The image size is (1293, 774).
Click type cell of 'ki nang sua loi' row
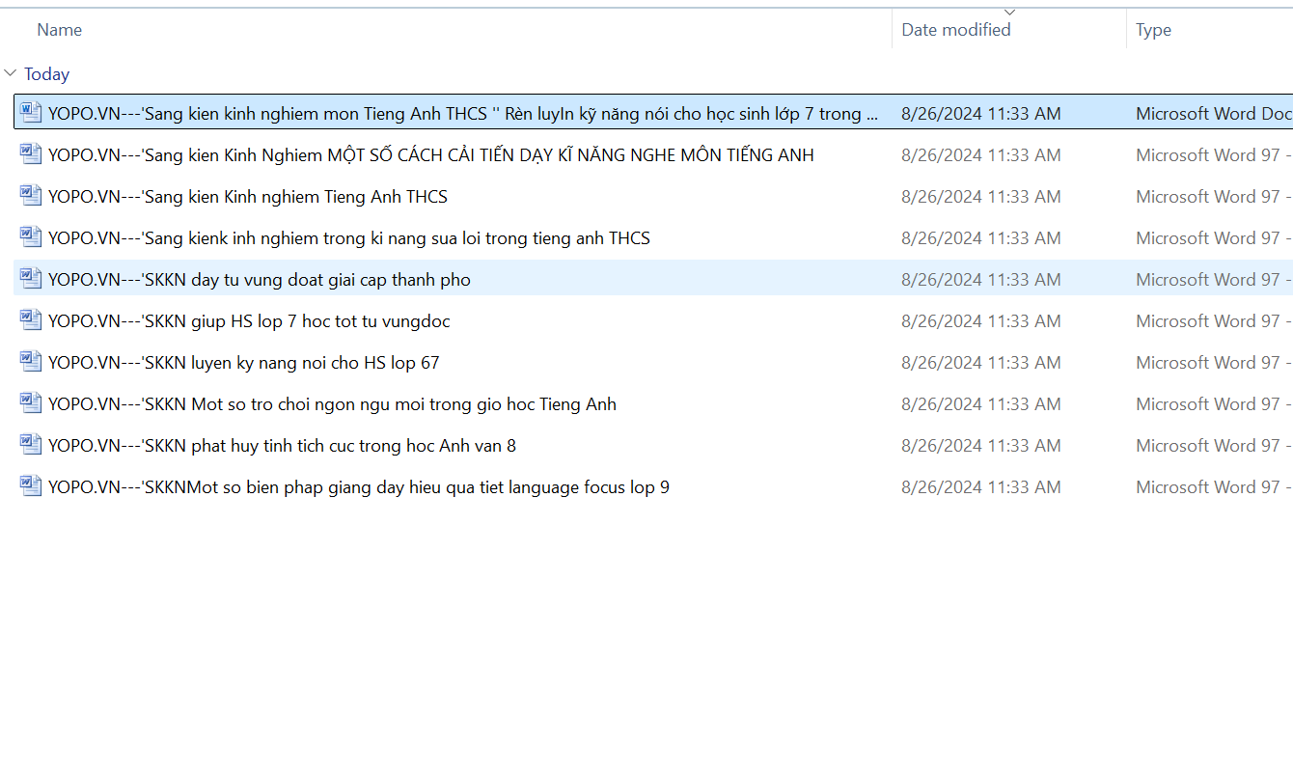pos(1214,238)
